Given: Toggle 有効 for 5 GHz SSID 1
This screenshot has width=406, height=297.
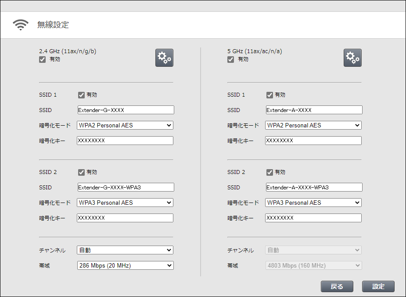Looking at the screenshot, I should tap(269, 95).
